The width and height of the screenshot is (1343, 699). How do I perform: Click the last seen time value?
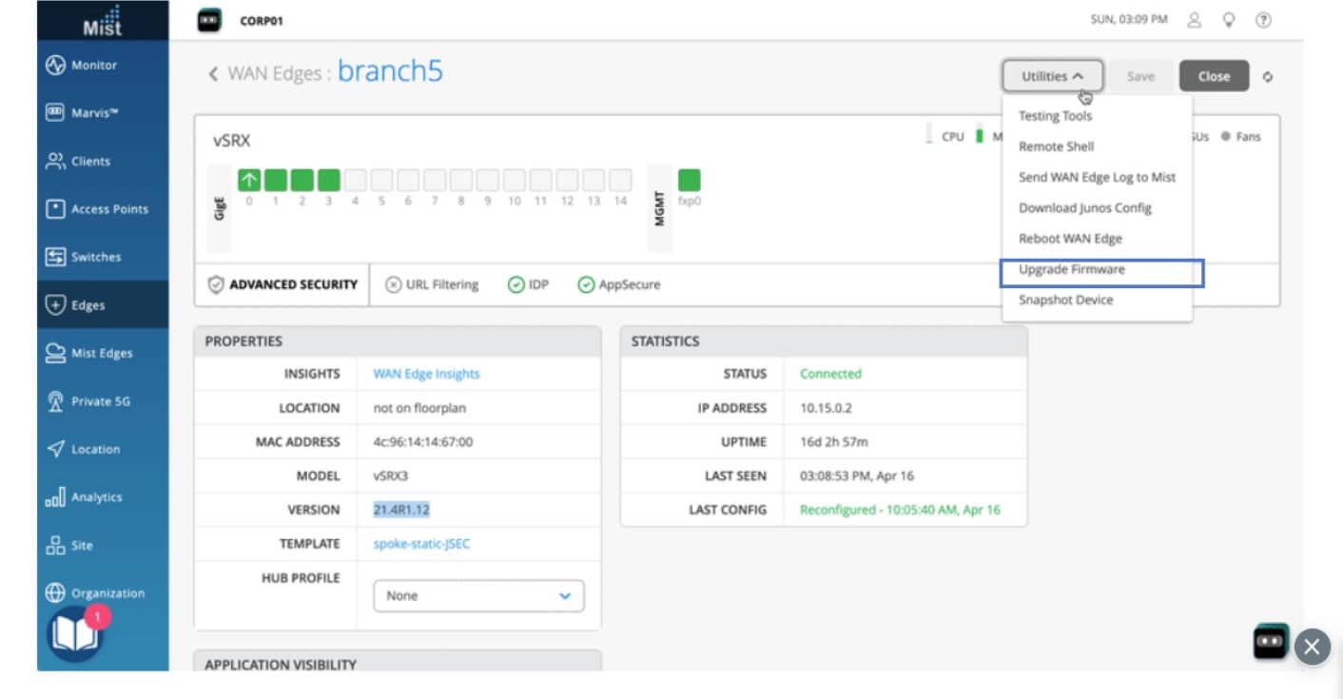pyautogui.click(x=856, y=476)
